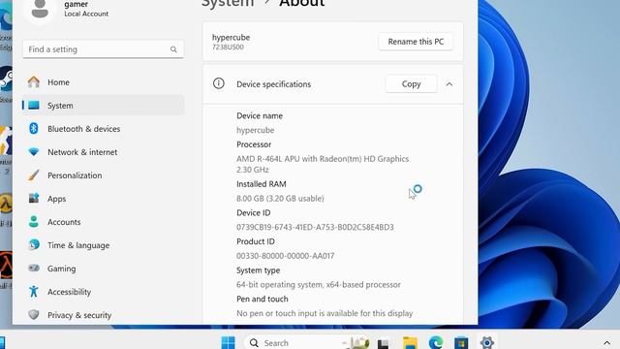Click the hypercube PC name heading
The height and width of the screenshot is (349, 620).
click(x=231, y=37)
